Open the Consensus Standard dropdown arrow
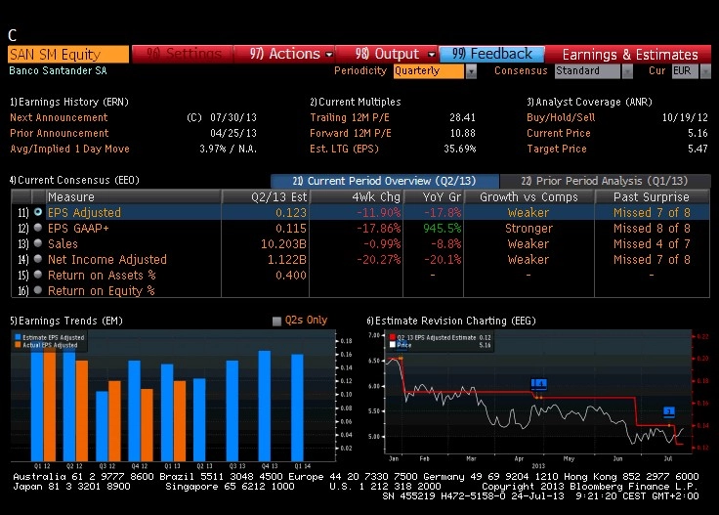Image resolution: width=719 pixels, height=515 pixels. point(627,71)
